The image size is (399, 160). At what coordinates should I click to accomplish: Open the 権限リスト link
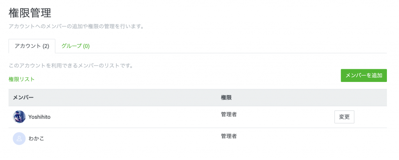21,79
